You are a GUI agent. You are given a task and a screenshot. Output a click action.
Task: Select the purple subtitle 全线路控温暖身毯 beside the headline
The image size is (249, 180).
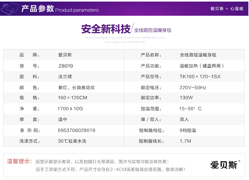point(153,30)
